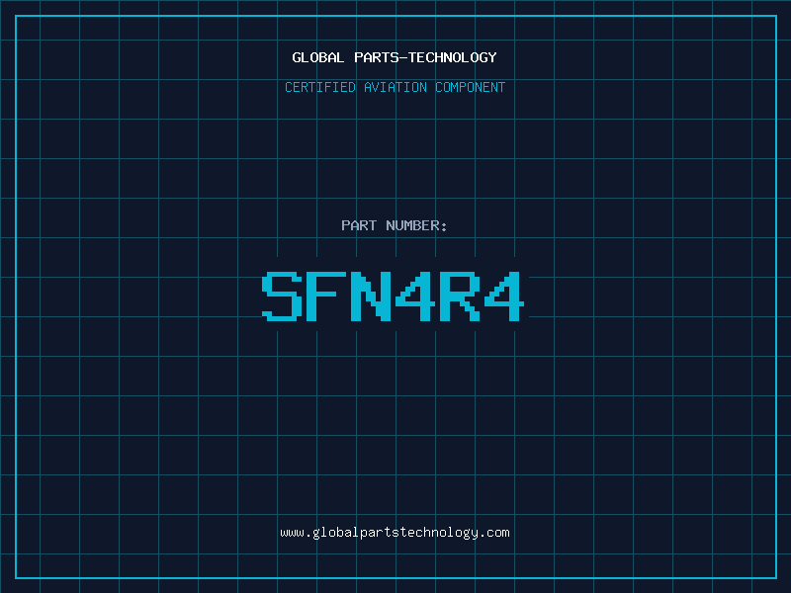Click the CERTIFIED AVIATION COMPONENT subtitle

coord(395,87)
